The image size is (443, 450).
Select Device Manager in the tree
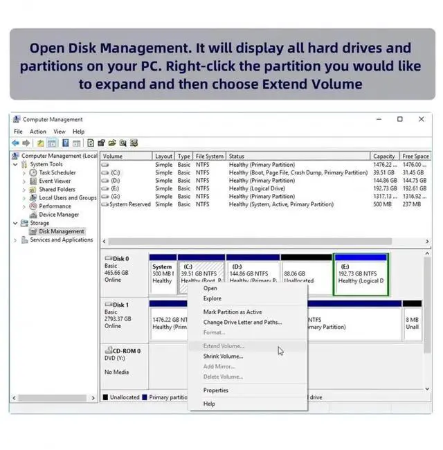(58, 215)
